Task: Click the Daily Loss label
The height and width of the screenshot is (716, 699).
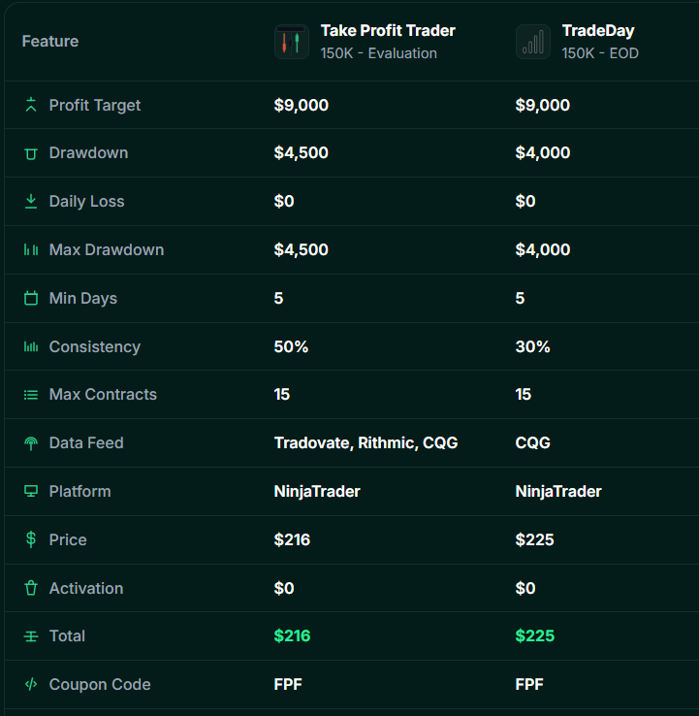Action: [86, 202]
